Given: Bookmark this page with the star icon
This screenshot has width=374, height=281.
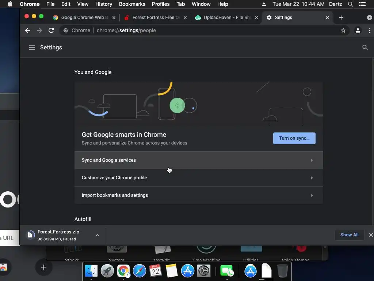Looking at the screenshot, I should tap(343, 30).
